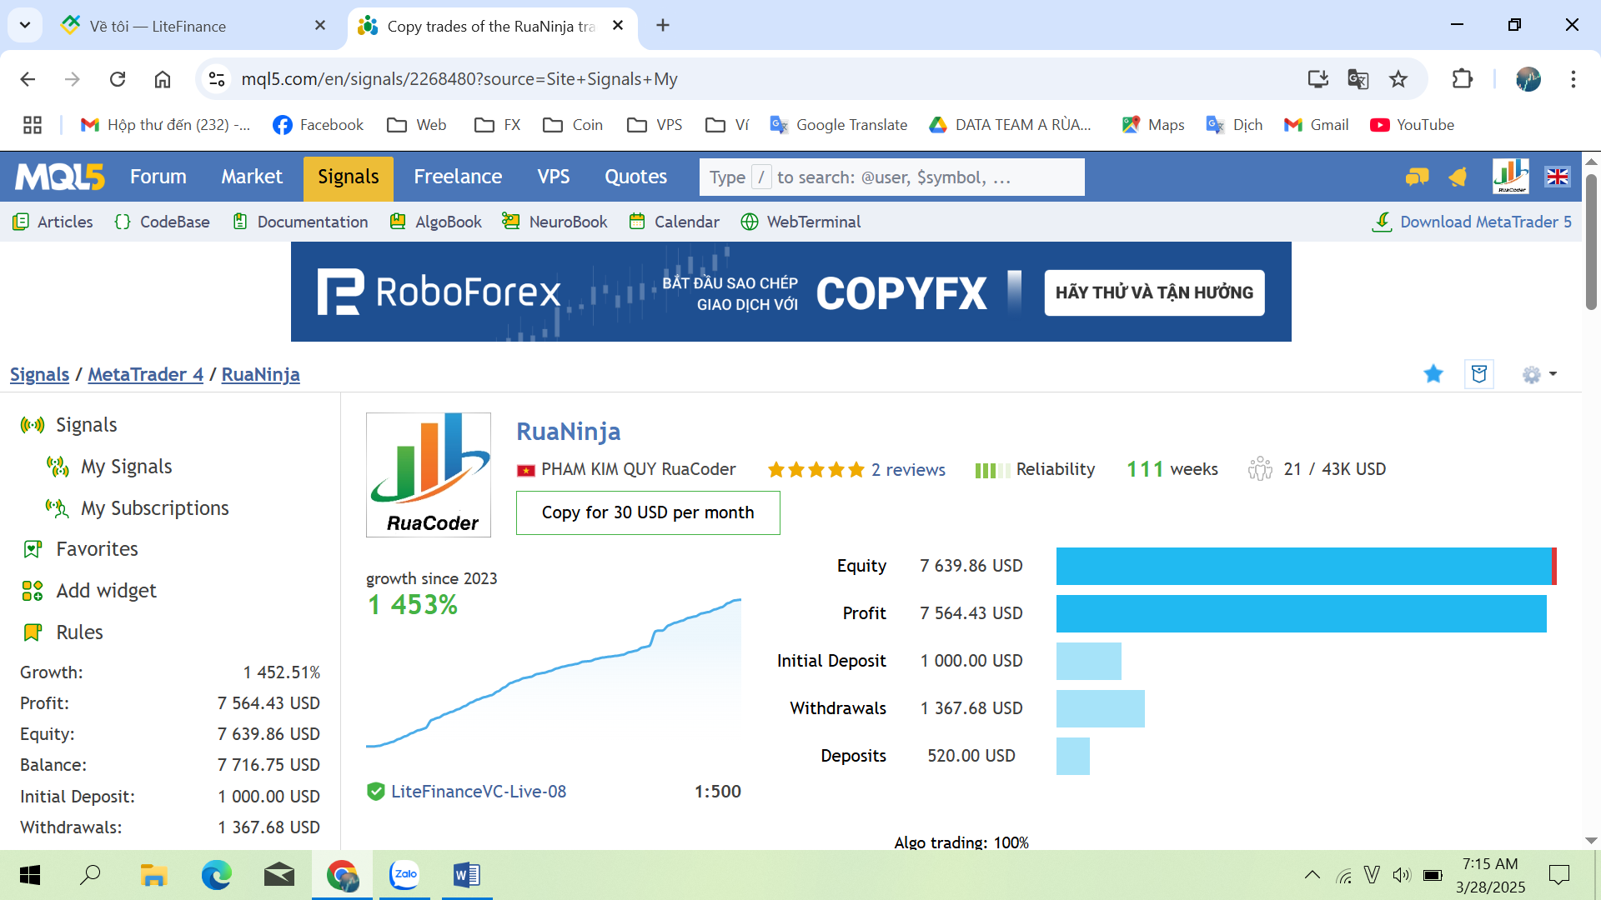Bookmark this page with star icon
Image resolution: width=1601 pixels, height=900 pixels.
pyautogui.click(x=1398, y=79)
